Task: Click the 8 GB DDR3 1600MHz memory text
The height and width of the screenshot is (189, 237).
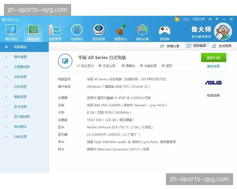Action: pos(109,113)
